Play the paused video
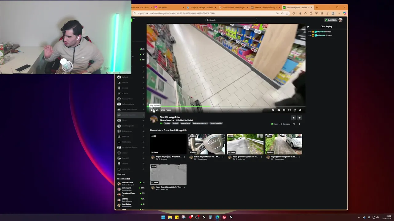This screenshot has width=394, height=221. pyautogui.click(x=152, y=110)
